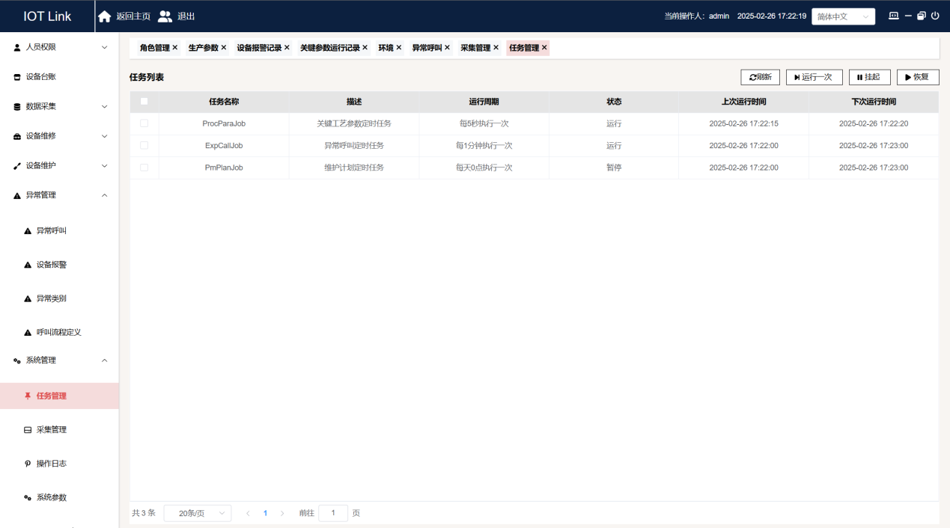Image resolution: width=950 pixels, height=528 pixels.
Task: Click the warning icon beside 异常呼叫 submenu
Action: click(x=28, y=231)
